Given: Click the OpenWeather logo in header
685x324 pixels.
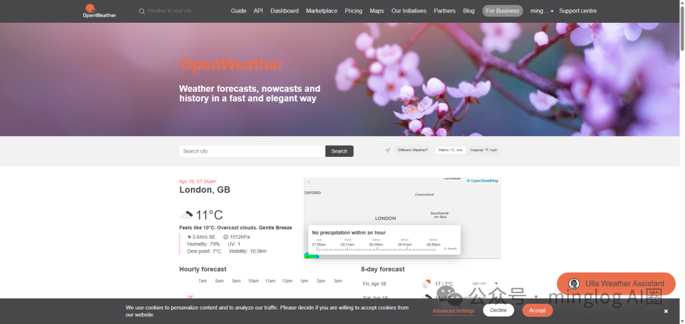Looking at the screenshot, I should point(100,11).
